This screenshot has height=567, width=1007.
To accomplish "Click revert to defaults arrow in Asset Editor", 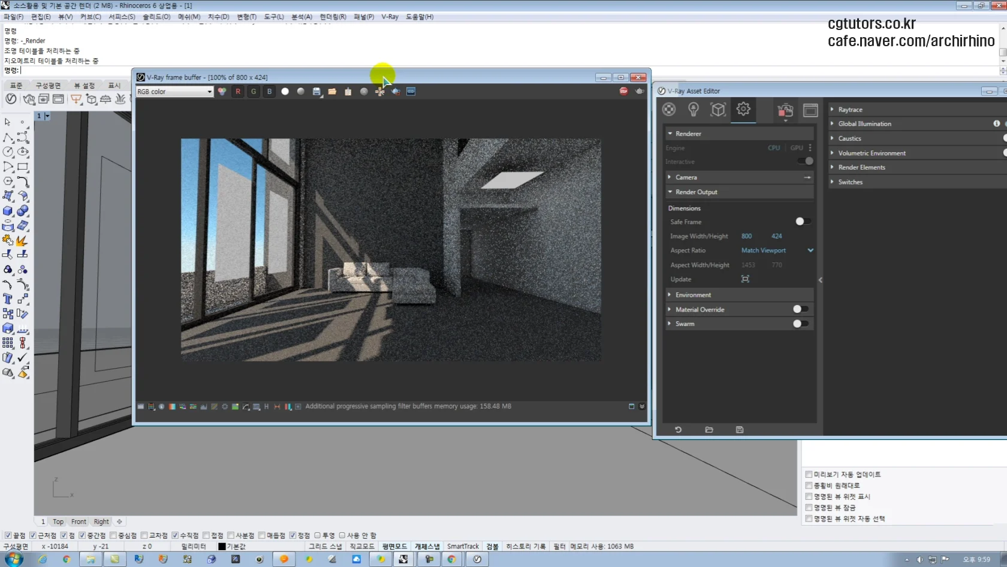I will click(679, 430).
